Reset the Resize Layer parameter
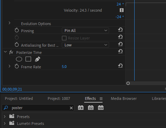The image size is (166, 128). tap(120, 37)
